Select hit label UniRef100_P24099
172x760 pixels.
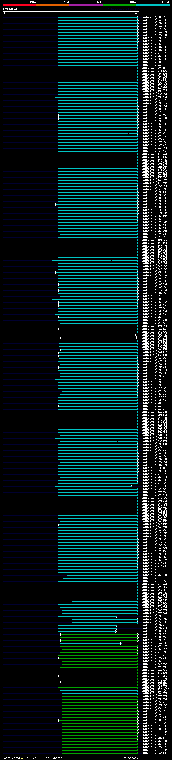(x=154, y=145)
